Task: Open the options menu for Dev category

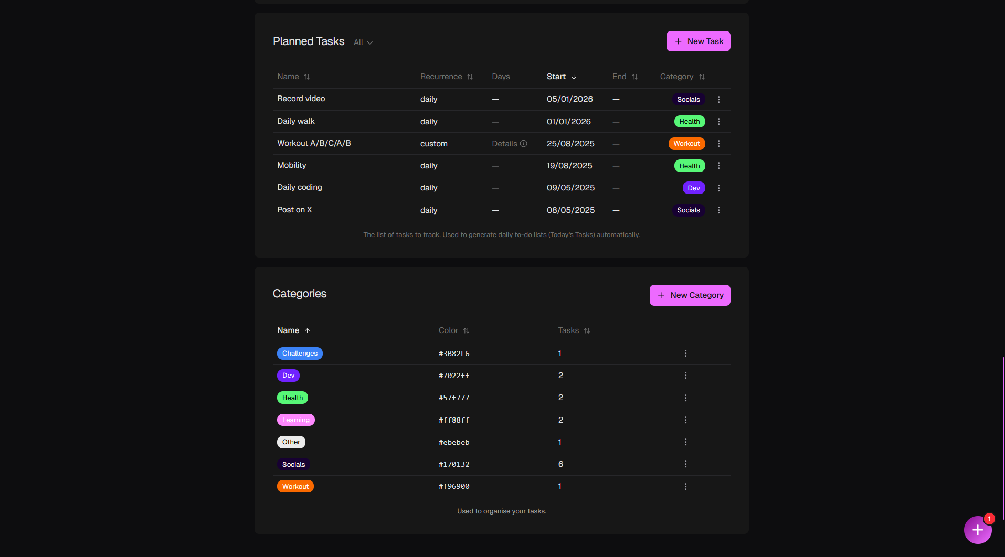Action: tap(685, 376)
